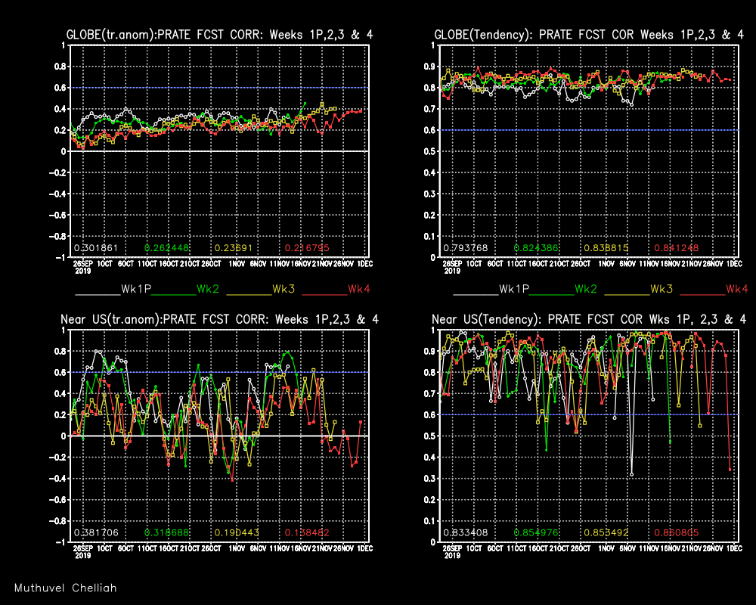Viewport: 756px width, 605px height.
Task: Click 2019 year label under GLOBE(tr.anom) chart
Action: (x=83, y=271)
